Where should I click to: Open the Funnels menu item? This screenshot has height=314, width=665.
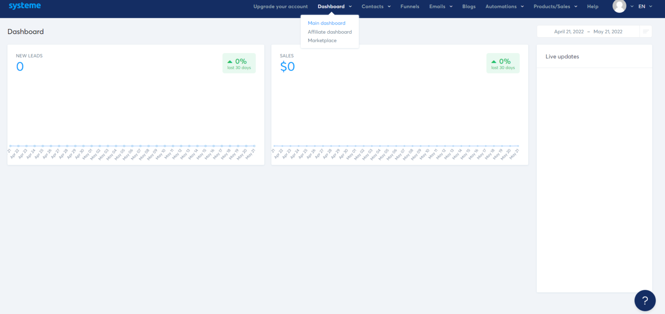click(410, 6)
